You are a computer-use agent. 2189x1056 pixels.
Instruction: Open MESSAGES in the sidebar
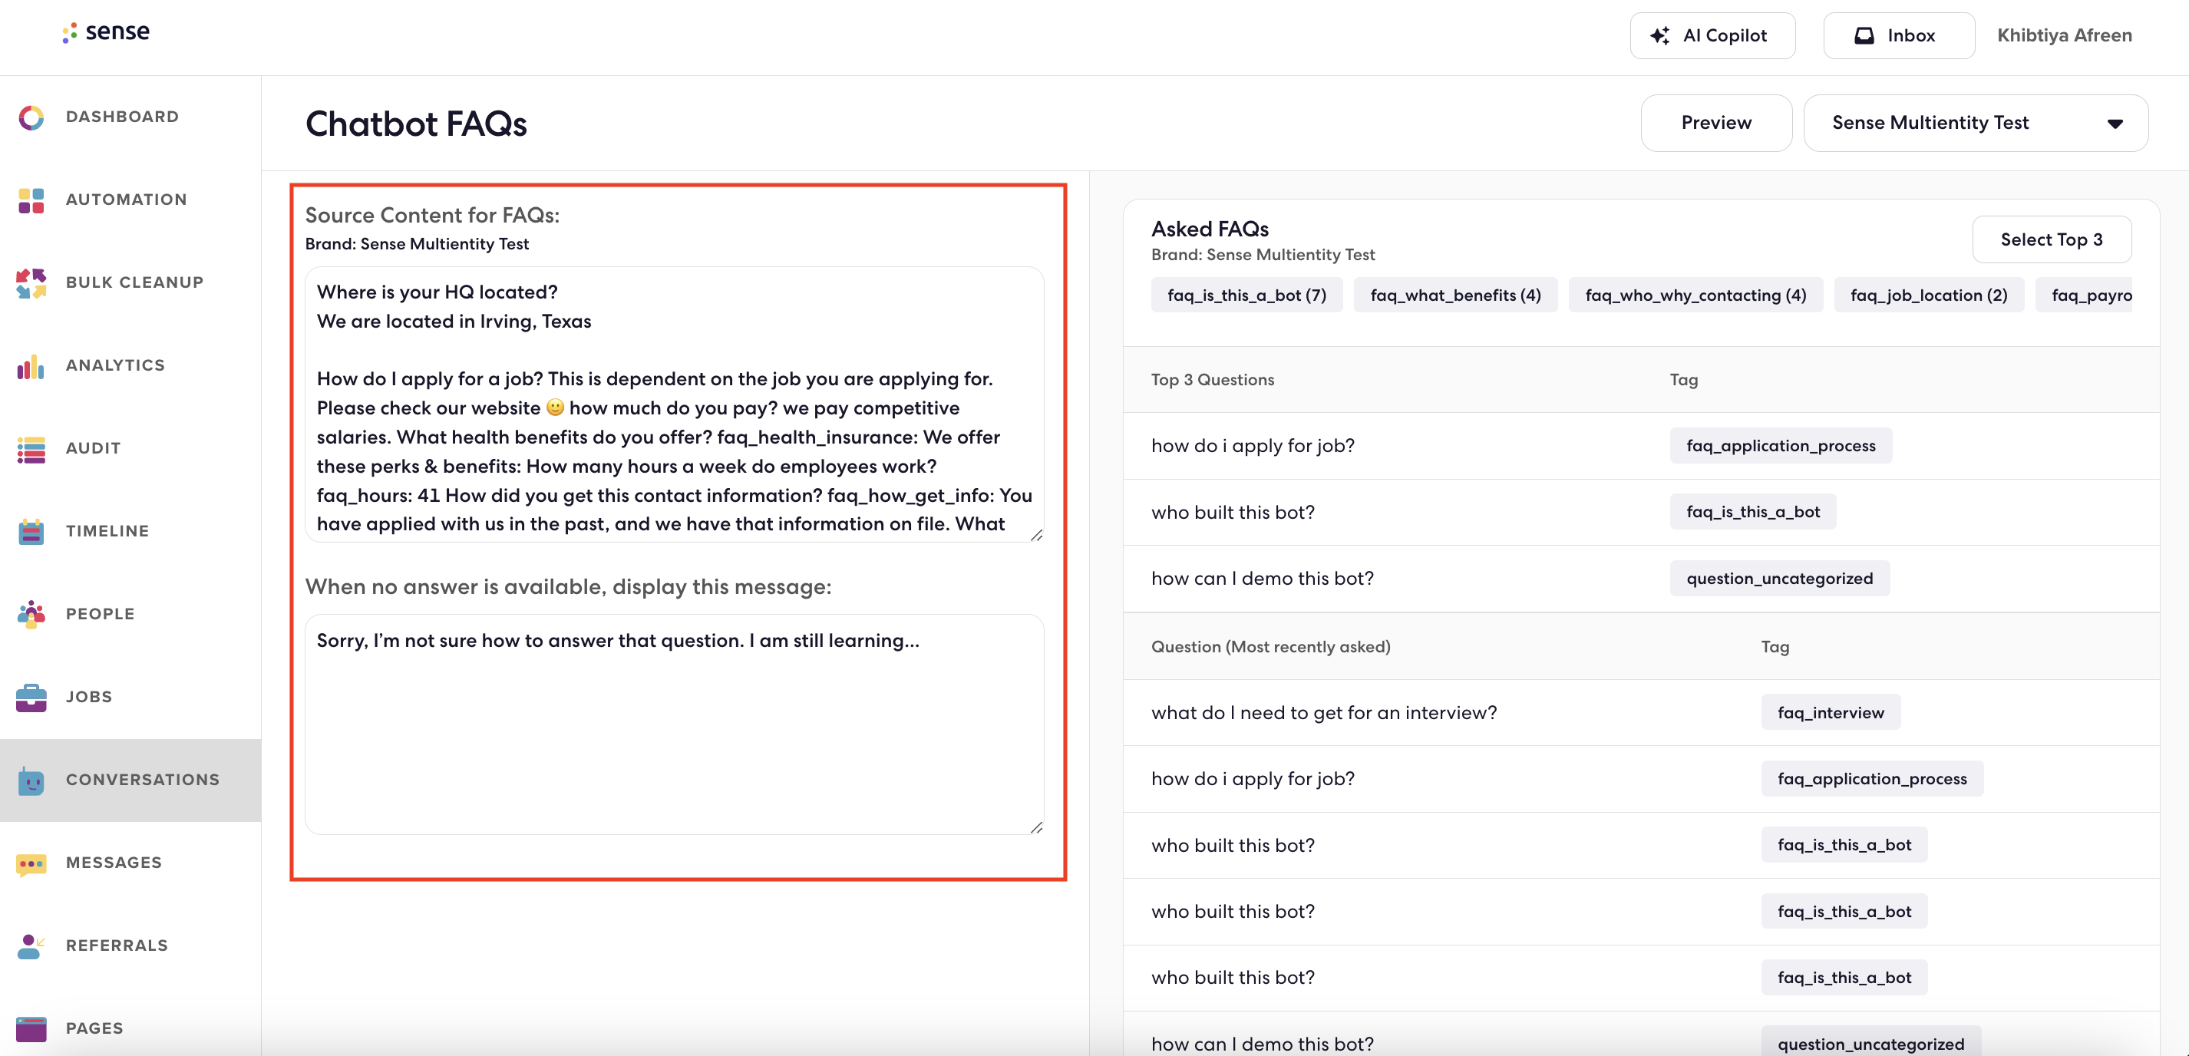(x=114, y=863)
